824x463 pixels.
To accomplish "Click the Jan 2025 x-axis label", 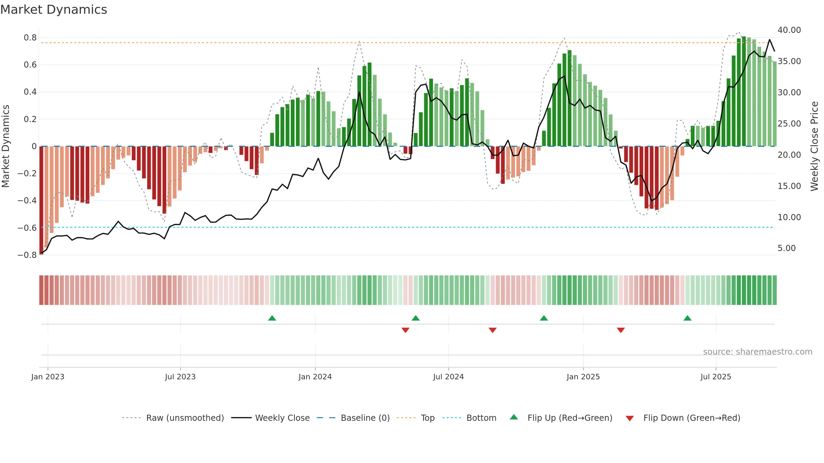I will click(583, 377).
